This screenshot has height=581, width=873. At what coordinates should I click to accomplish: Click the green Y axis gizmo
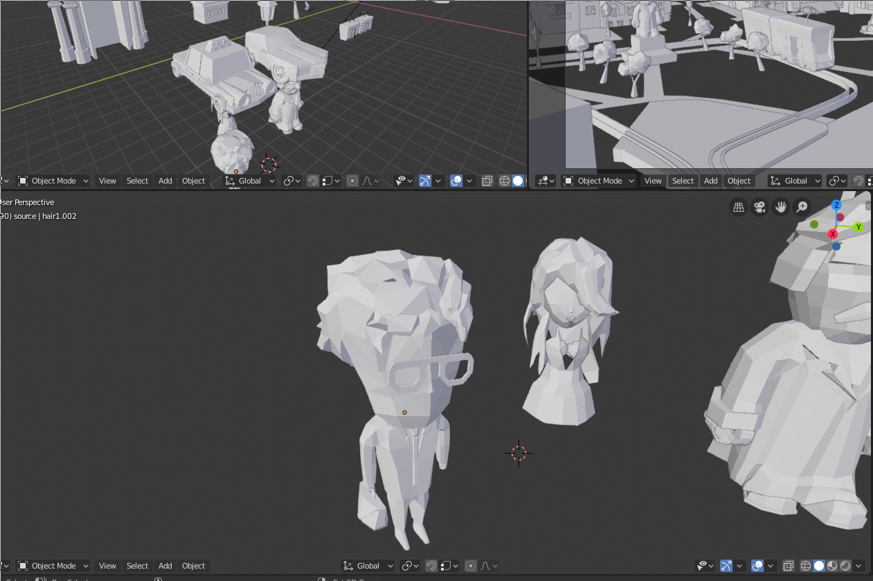(858, 227)
